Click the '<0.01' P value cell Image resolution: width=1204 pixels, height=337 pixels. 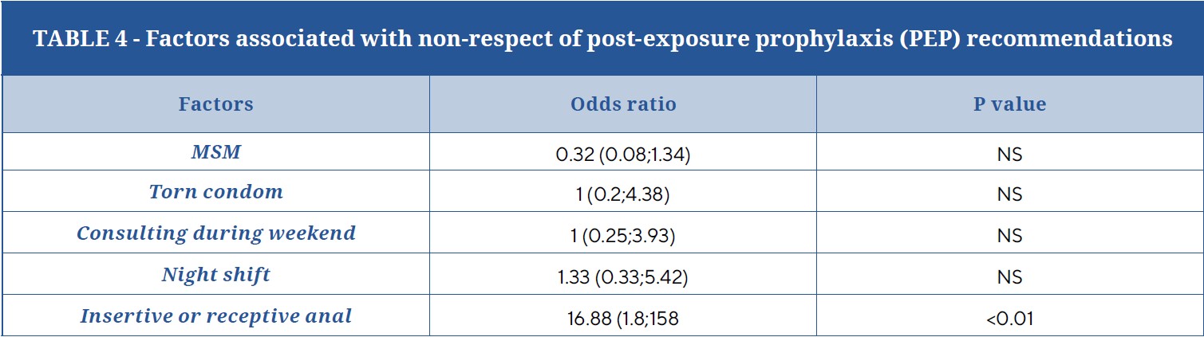[1009, 319]
